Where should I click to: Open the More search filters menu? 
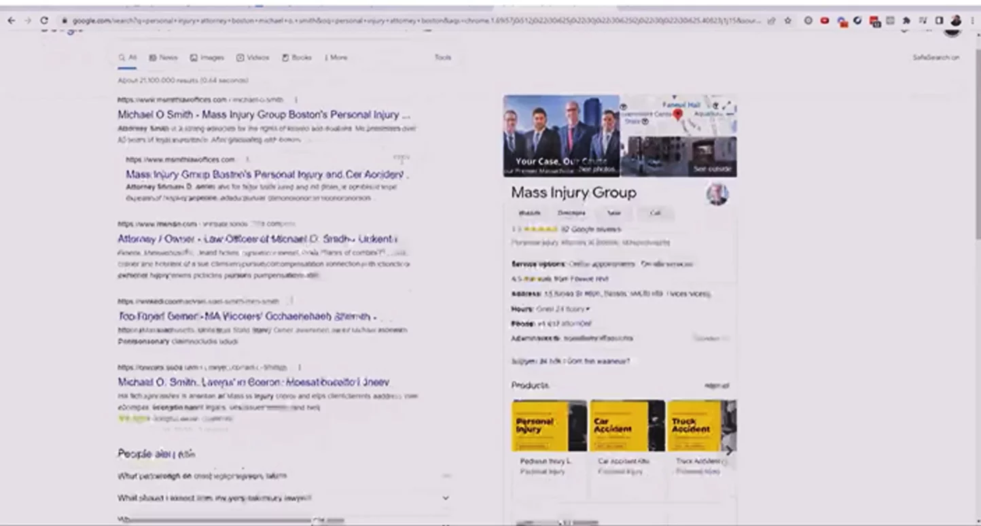coord(336,58)
